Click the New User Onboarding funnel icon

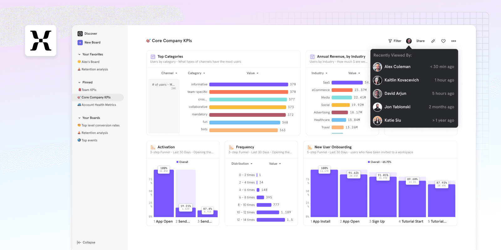(x=310, y=147)
